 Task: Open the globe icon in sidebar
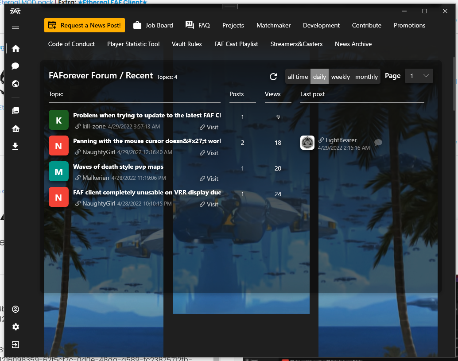[16, 84]
